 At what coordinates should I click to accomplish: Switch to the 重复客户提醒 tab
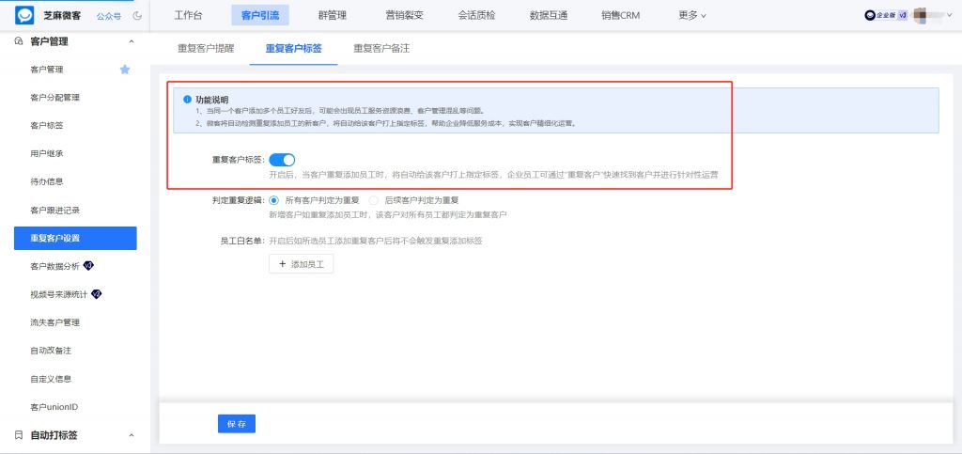(206, 48)
